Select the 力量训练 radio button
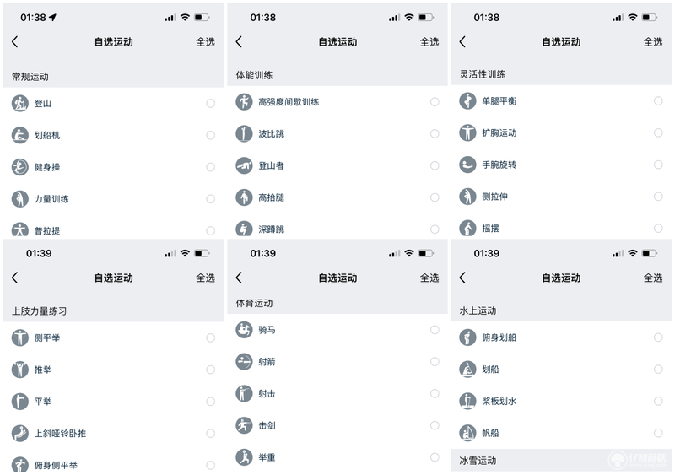The height and width of the screenshot is (475, 675). (210, 199)
